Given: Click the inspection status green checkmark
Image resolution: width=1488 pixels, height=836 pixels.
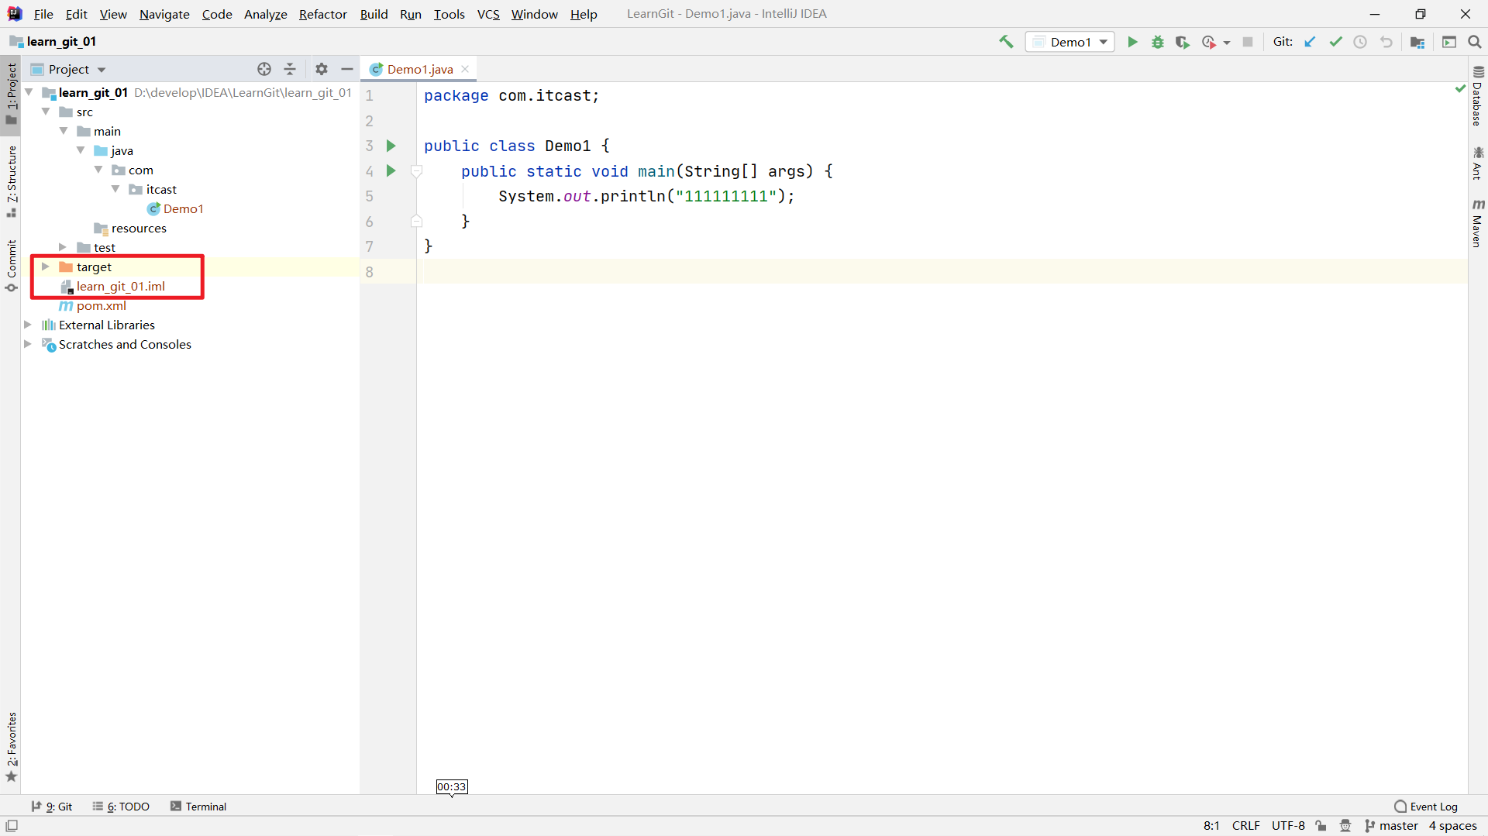Looking at the screenshot, I should click(1460, 89).
